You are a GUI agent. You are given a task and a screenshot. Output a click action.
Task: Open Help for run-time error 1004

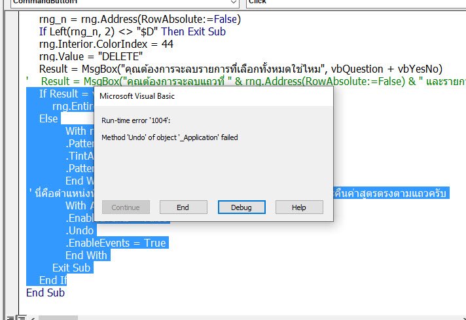click(299, 207)
